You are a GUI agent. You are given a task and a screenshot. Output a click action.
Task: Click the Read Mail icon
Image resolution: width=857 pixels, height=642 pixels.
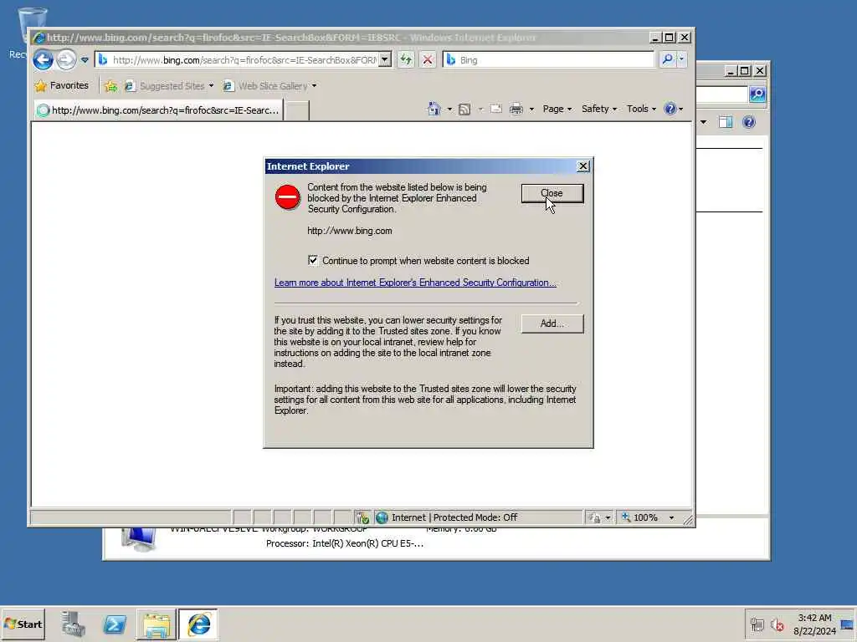click(x=495, y=109)
